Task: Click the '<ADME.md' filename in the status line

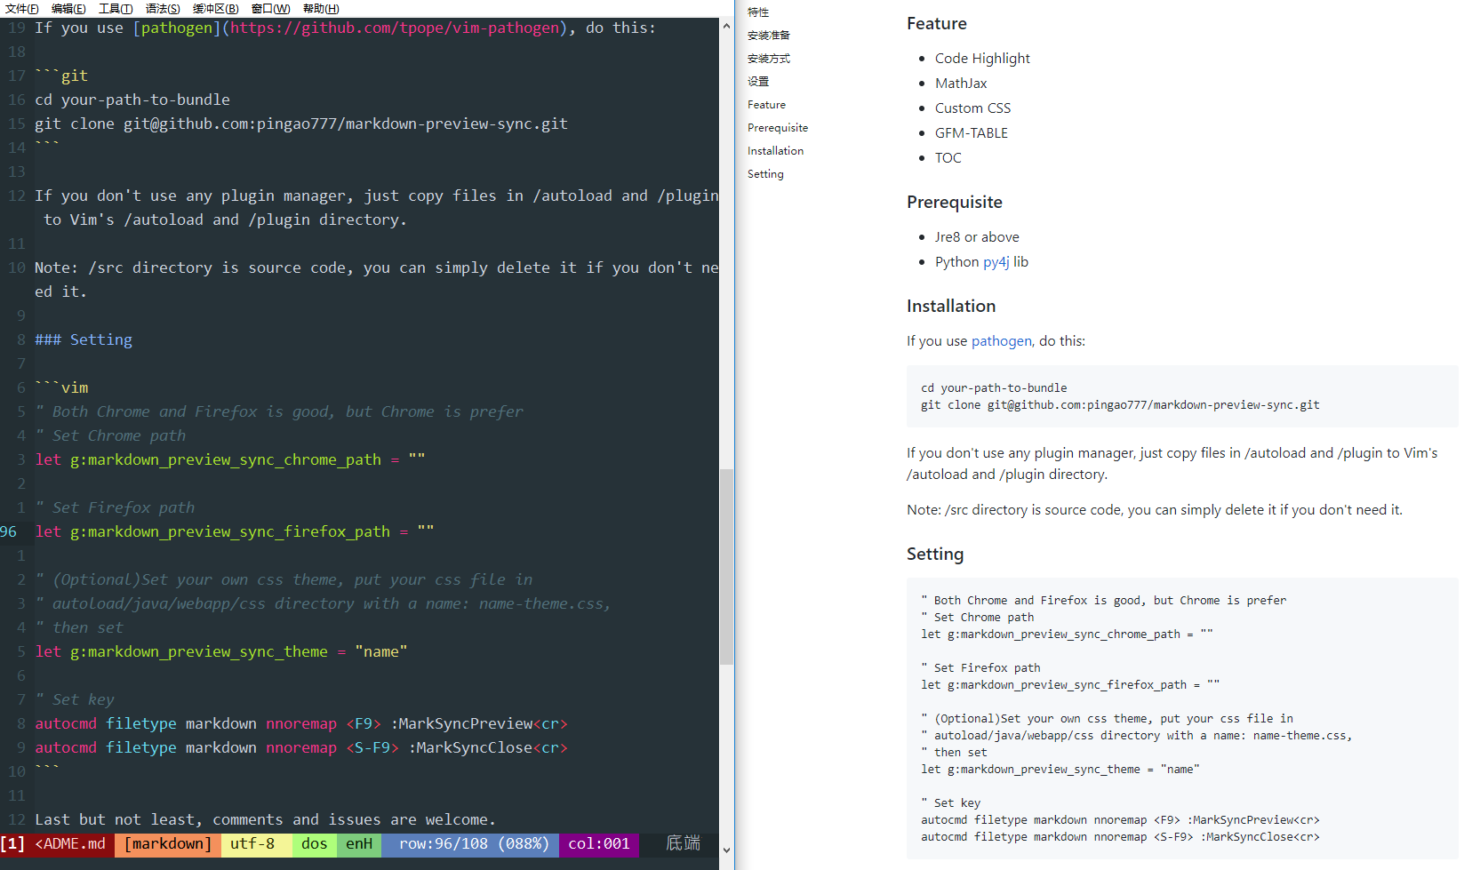Action: tap(70, 844)
